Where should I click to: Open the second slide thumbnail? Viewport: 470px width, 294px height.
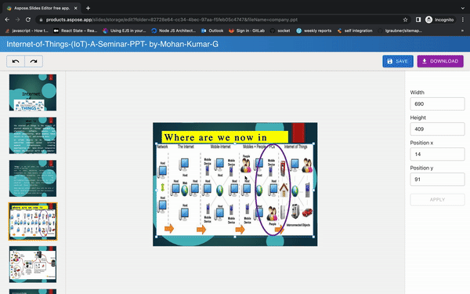pos(33,136)
